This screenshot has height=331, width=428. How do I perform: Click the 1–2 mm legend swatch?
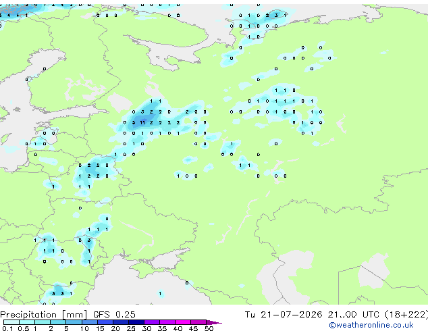(43, 322)
